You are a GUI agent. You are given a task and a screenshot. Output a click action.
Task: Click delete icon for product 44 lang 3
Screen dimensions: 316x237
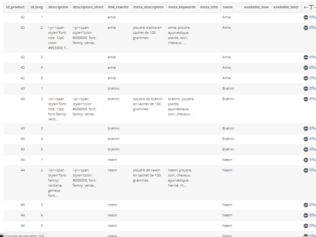coord(306,205)
